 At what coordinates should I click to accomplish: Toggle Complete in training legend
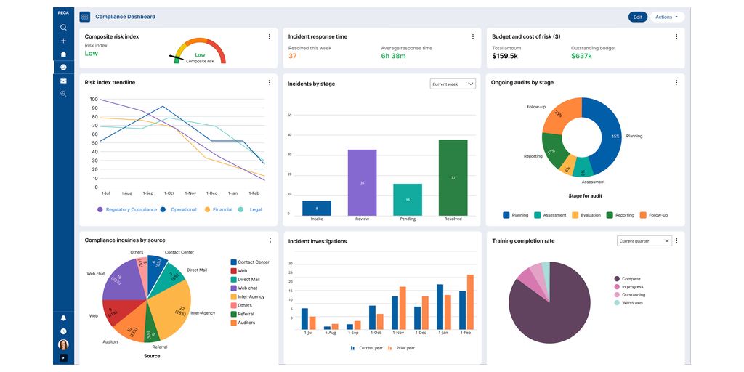pyautogui.click(x=627, y=279)
